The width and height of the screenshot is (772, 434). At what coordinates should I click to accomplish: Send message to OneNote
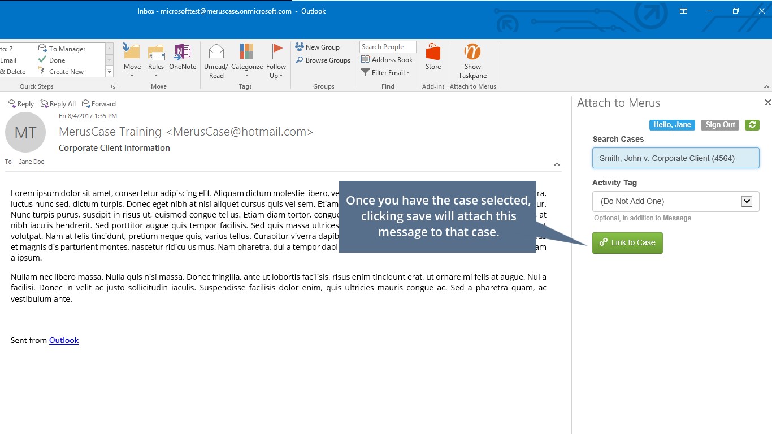pyautogui.click(x=183, y=57)
